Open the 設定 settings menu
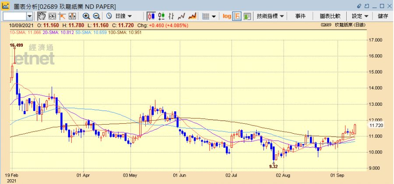 click(360, 16)
